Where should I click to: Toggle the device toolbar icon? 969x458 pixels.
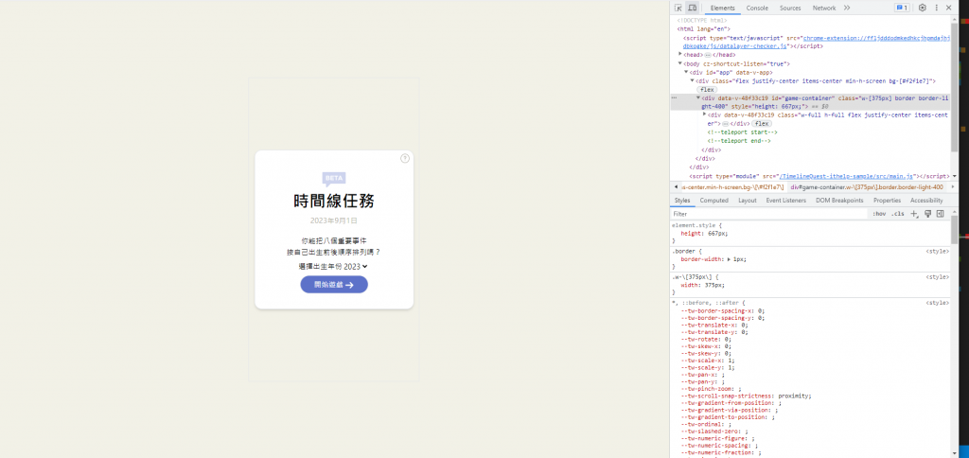pyautogui.click(x=692, y=8)
